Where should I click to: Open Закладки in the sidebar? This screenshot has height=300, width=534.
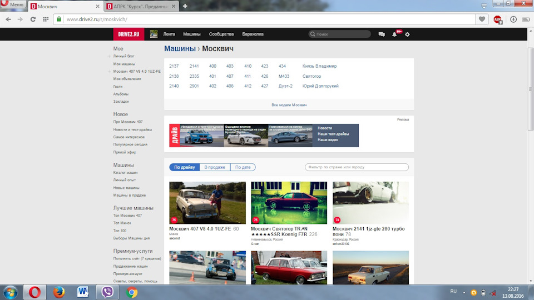point(121,101)
